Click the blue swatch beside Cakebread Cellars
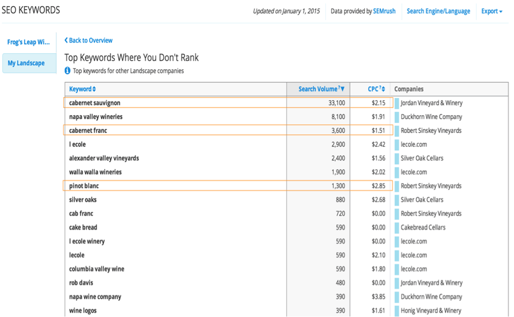 [x=396, y=227]
